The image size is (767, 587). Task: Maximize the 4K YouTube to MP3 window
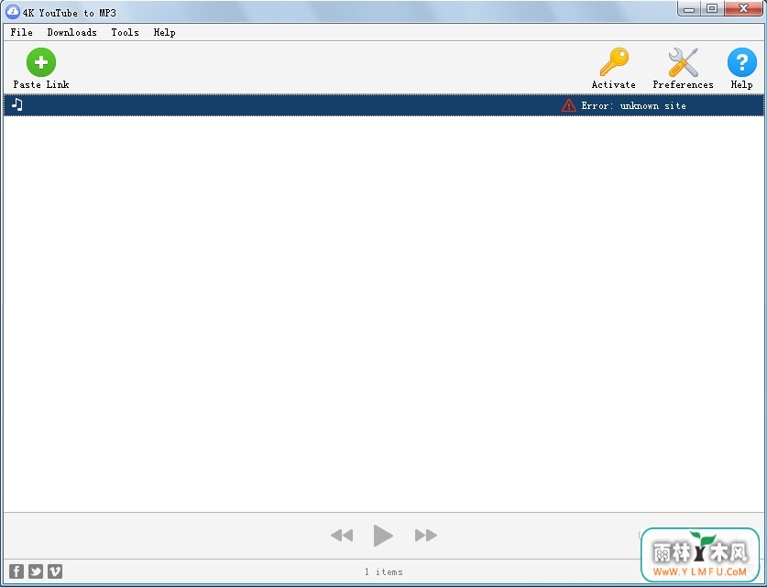[712, 9]
